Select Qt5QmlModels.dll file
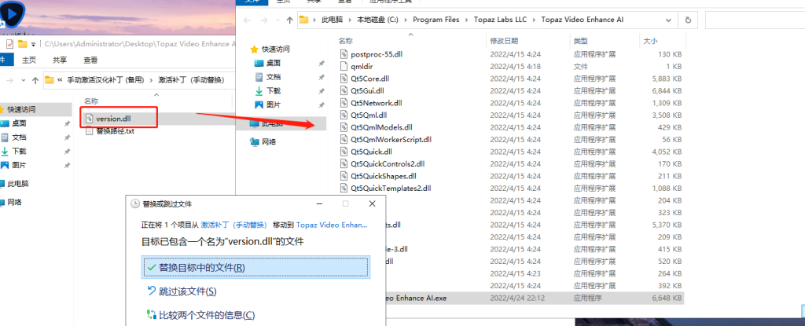Image resolution: width=805 pixels, height=326 pixels. coord(377,126)
